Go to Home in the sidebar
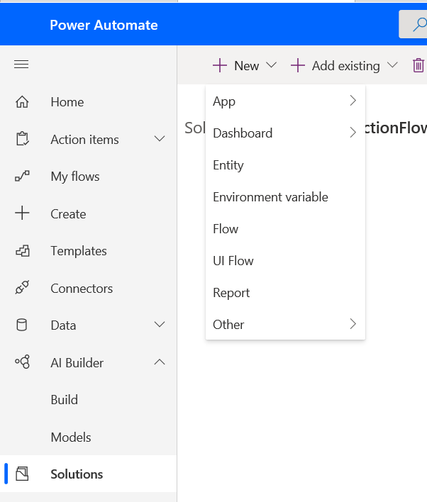 [x=67, y=102]
